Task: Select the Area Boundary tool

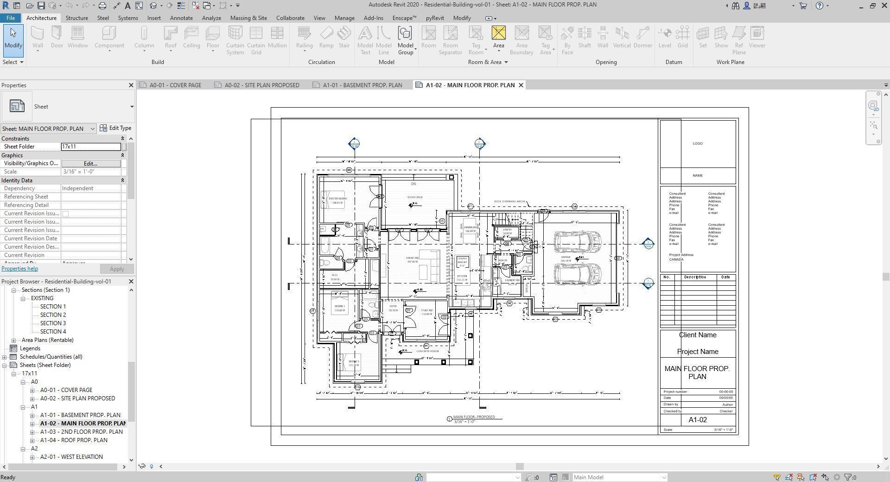Action: (x=521, y=41)
